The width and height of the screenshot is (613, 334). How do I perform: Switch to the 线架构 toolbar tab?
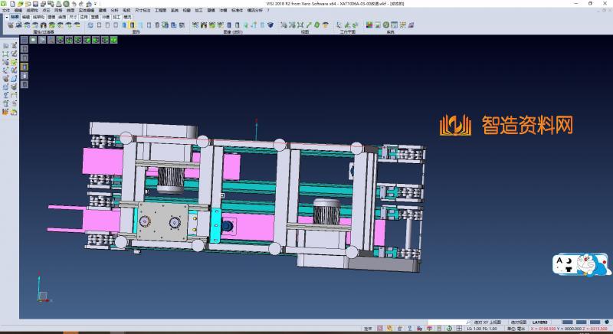coord(38,16)
